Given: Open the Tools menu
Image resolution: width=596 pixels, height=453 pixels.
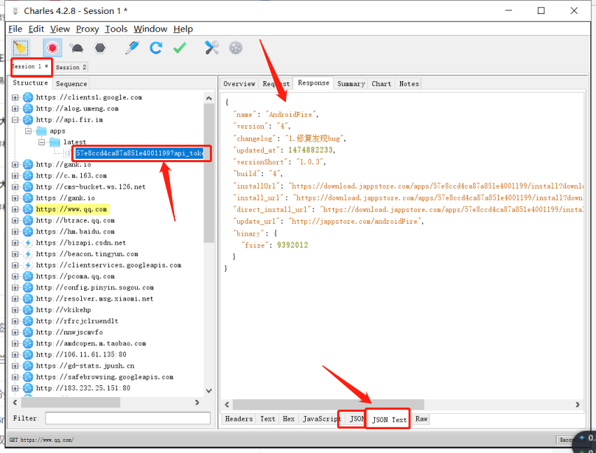Looking at the screenshot, I should click(116, 29).
